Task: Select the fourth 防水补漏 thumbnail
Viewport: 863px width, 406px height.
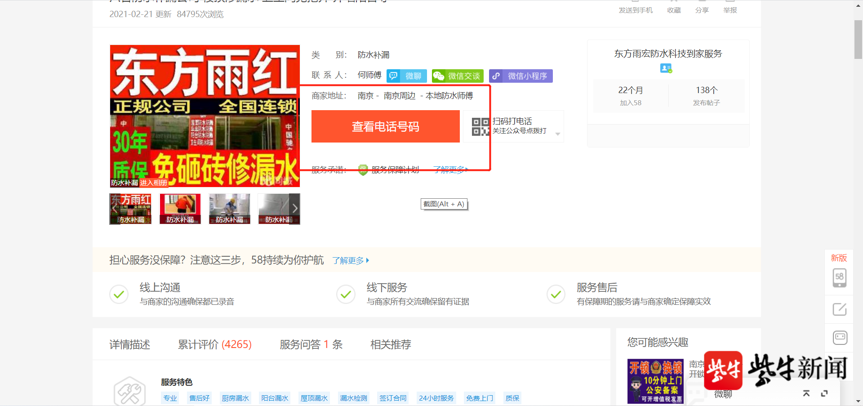Action: (x=279, y=209)
